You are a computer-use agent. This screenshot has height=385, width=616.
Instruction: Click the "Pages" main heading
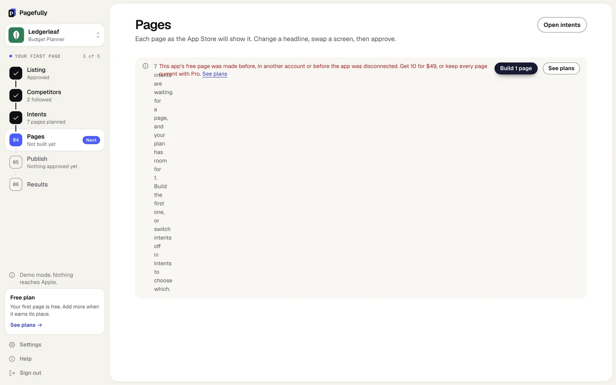pos(153,25)
